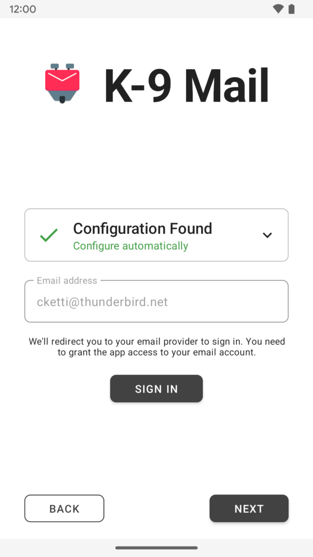Tap the Wi-Fi signal status icon
This screenshot has width=313, height=557.
tap(278, 9)
